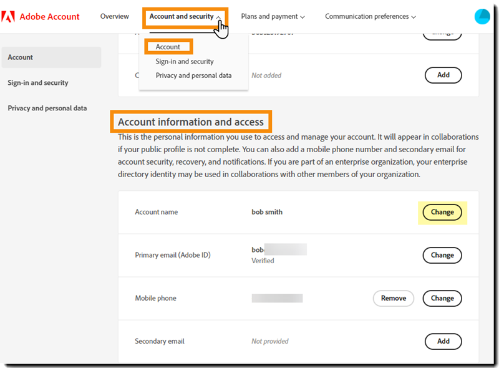
Task: Change the primary email Adobe ID
Action: (x=442, y=255)
